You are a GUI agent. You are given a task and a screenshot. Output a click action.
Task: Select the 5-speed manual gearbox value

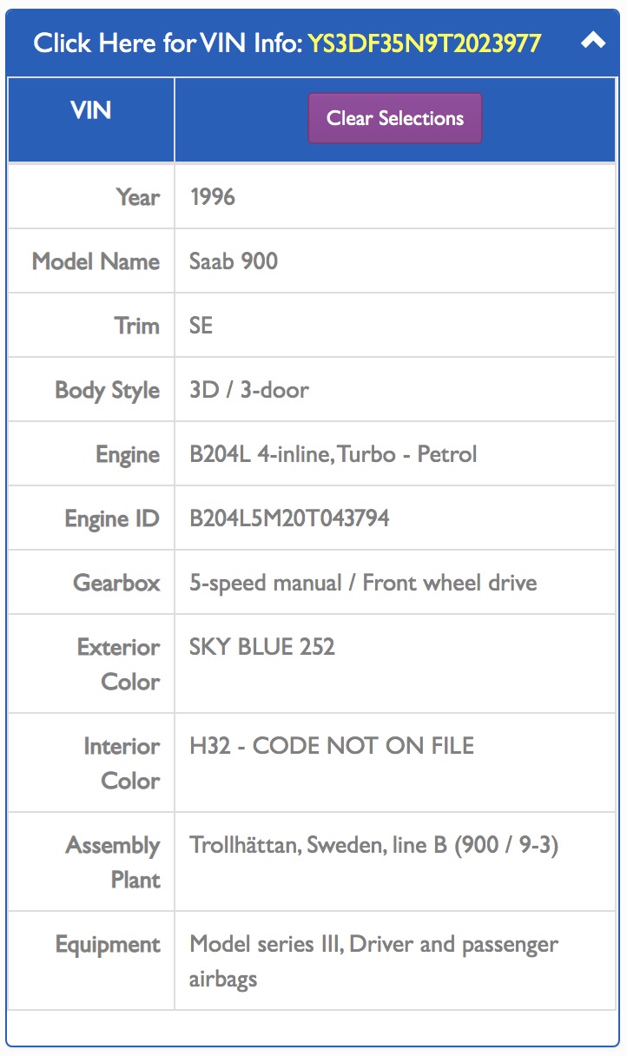(x=363, y=583)
